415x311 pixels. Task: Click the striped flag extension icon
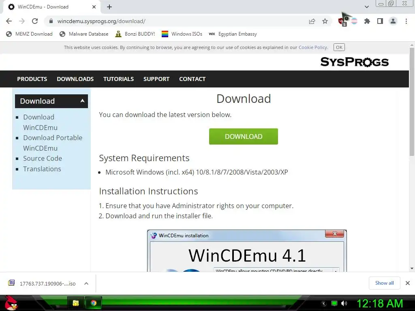(x=354, y=21)
